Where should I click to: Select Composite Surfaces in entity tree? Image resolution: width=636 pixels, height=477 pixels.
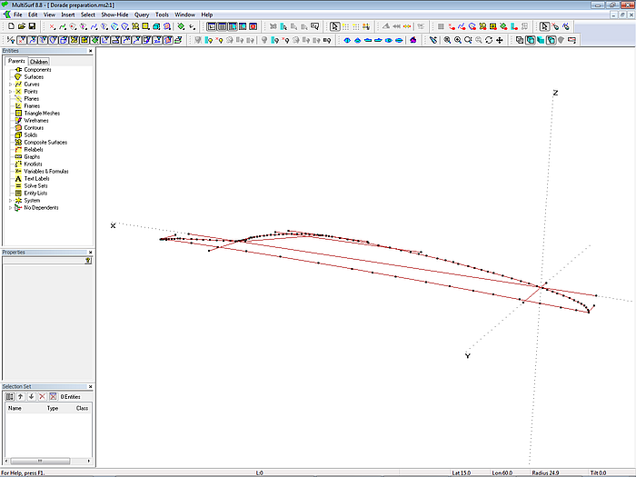click(x=45, y=143)
